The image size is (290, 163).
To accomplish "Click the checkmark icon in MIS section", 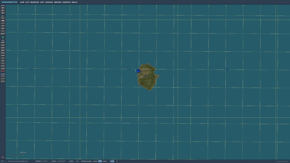I will tap(3, 31).
